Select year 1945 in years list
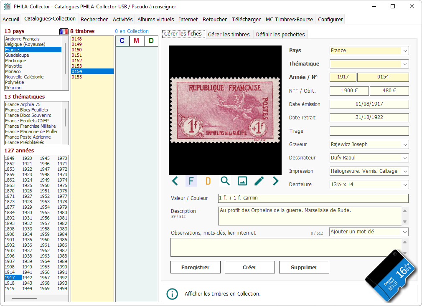The image size is (422, 306). click(45, 158)
